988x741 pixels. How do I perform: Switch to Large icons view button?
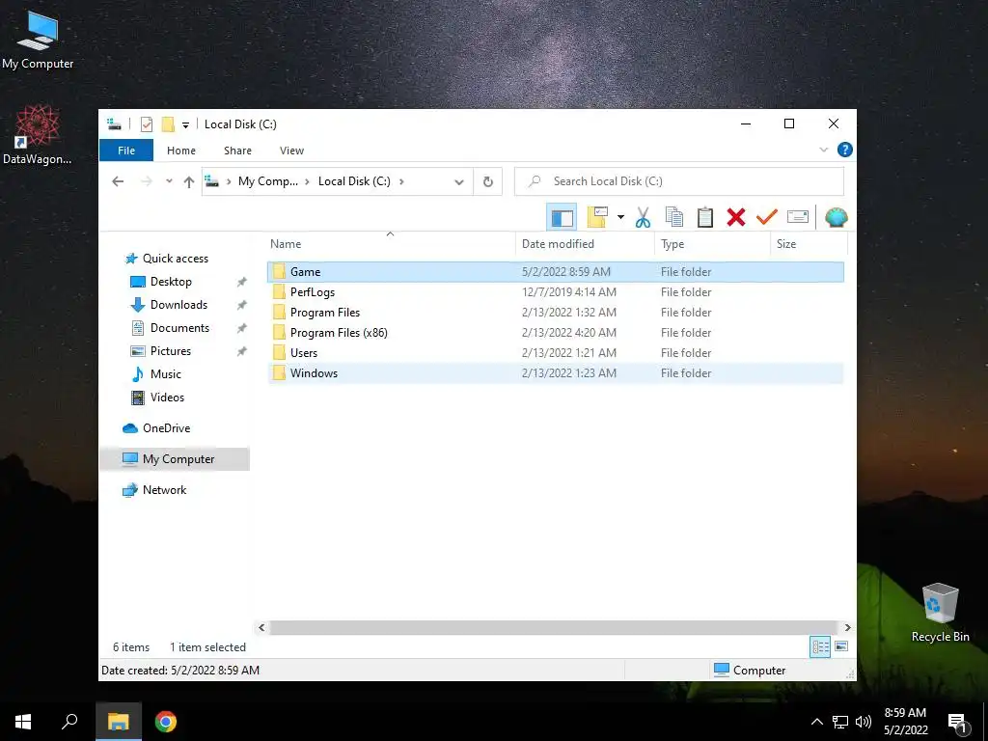tap(841, 647)
